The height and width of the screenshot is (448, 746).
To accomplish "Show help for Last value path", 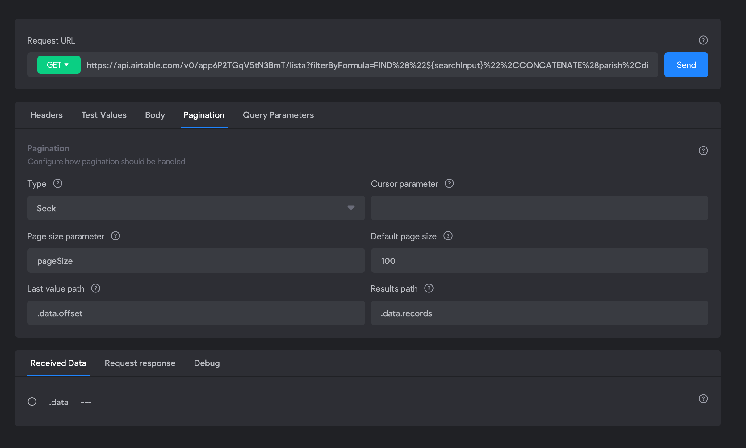I will pyautogui.click(x=96, y=288).
